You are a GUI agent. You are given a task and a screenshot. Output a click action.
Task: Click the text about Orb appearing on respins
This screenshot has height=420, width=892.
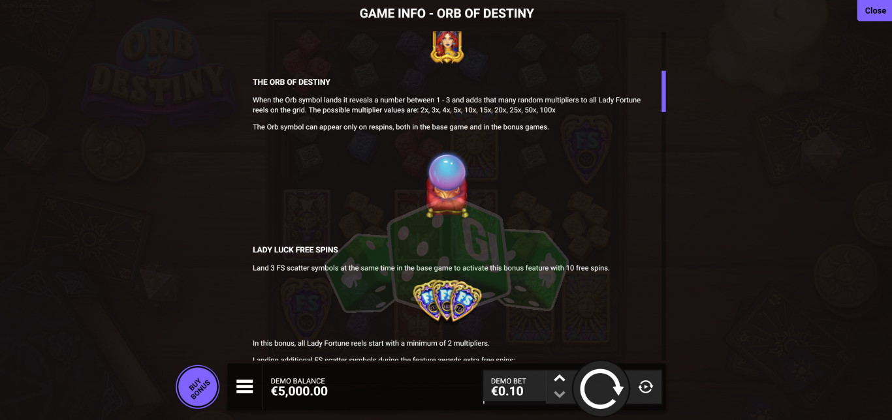pyautogui.click(x=401, y=127)
